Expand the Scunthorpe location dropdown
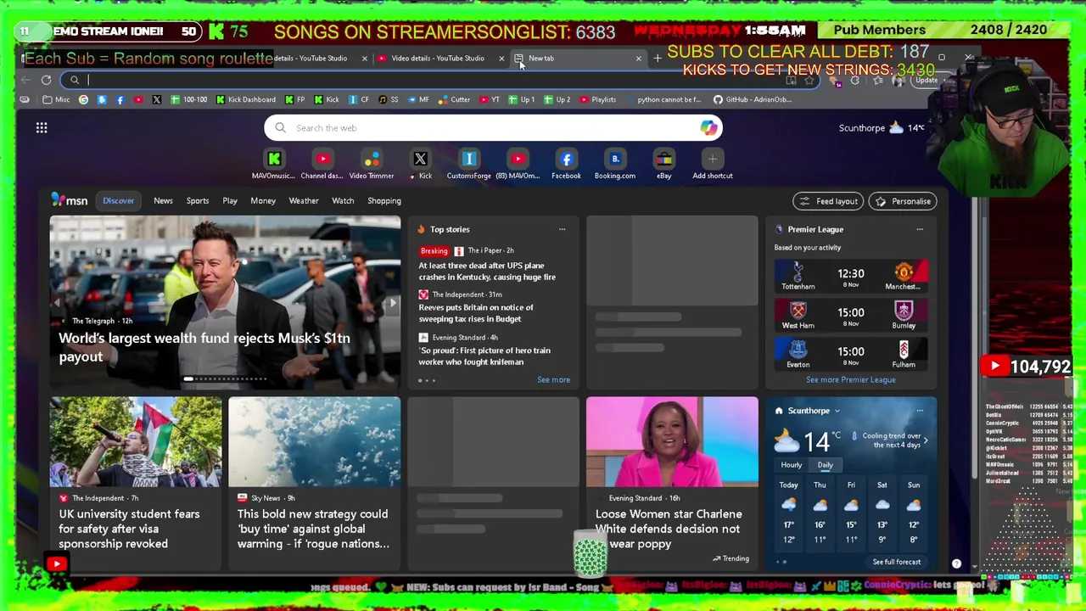The width and height of the screenshot is (1086, 611). point(837,411)
